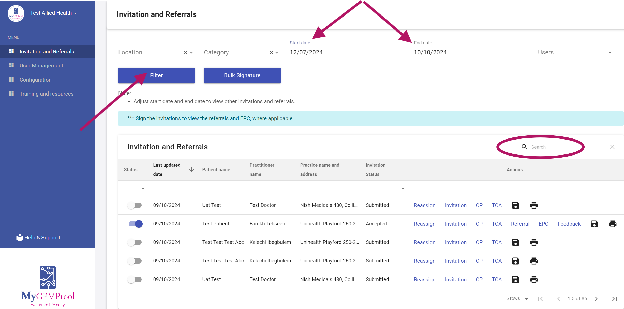The height and width of the screenshot is (309, 624).
Task: Sort by Last updated date arrow icon
Action: (192, 169)
